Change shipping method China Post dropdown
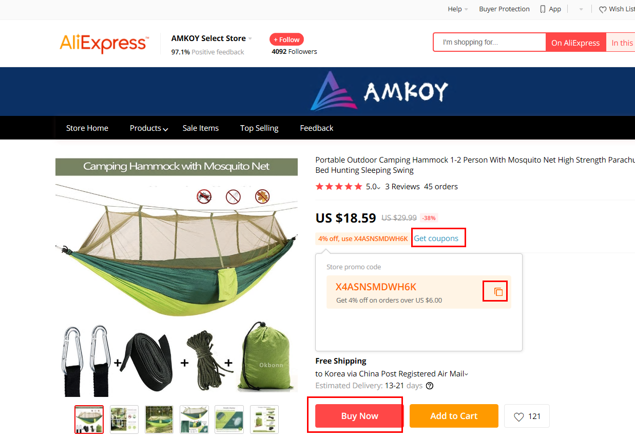 (x=392, y=374)
